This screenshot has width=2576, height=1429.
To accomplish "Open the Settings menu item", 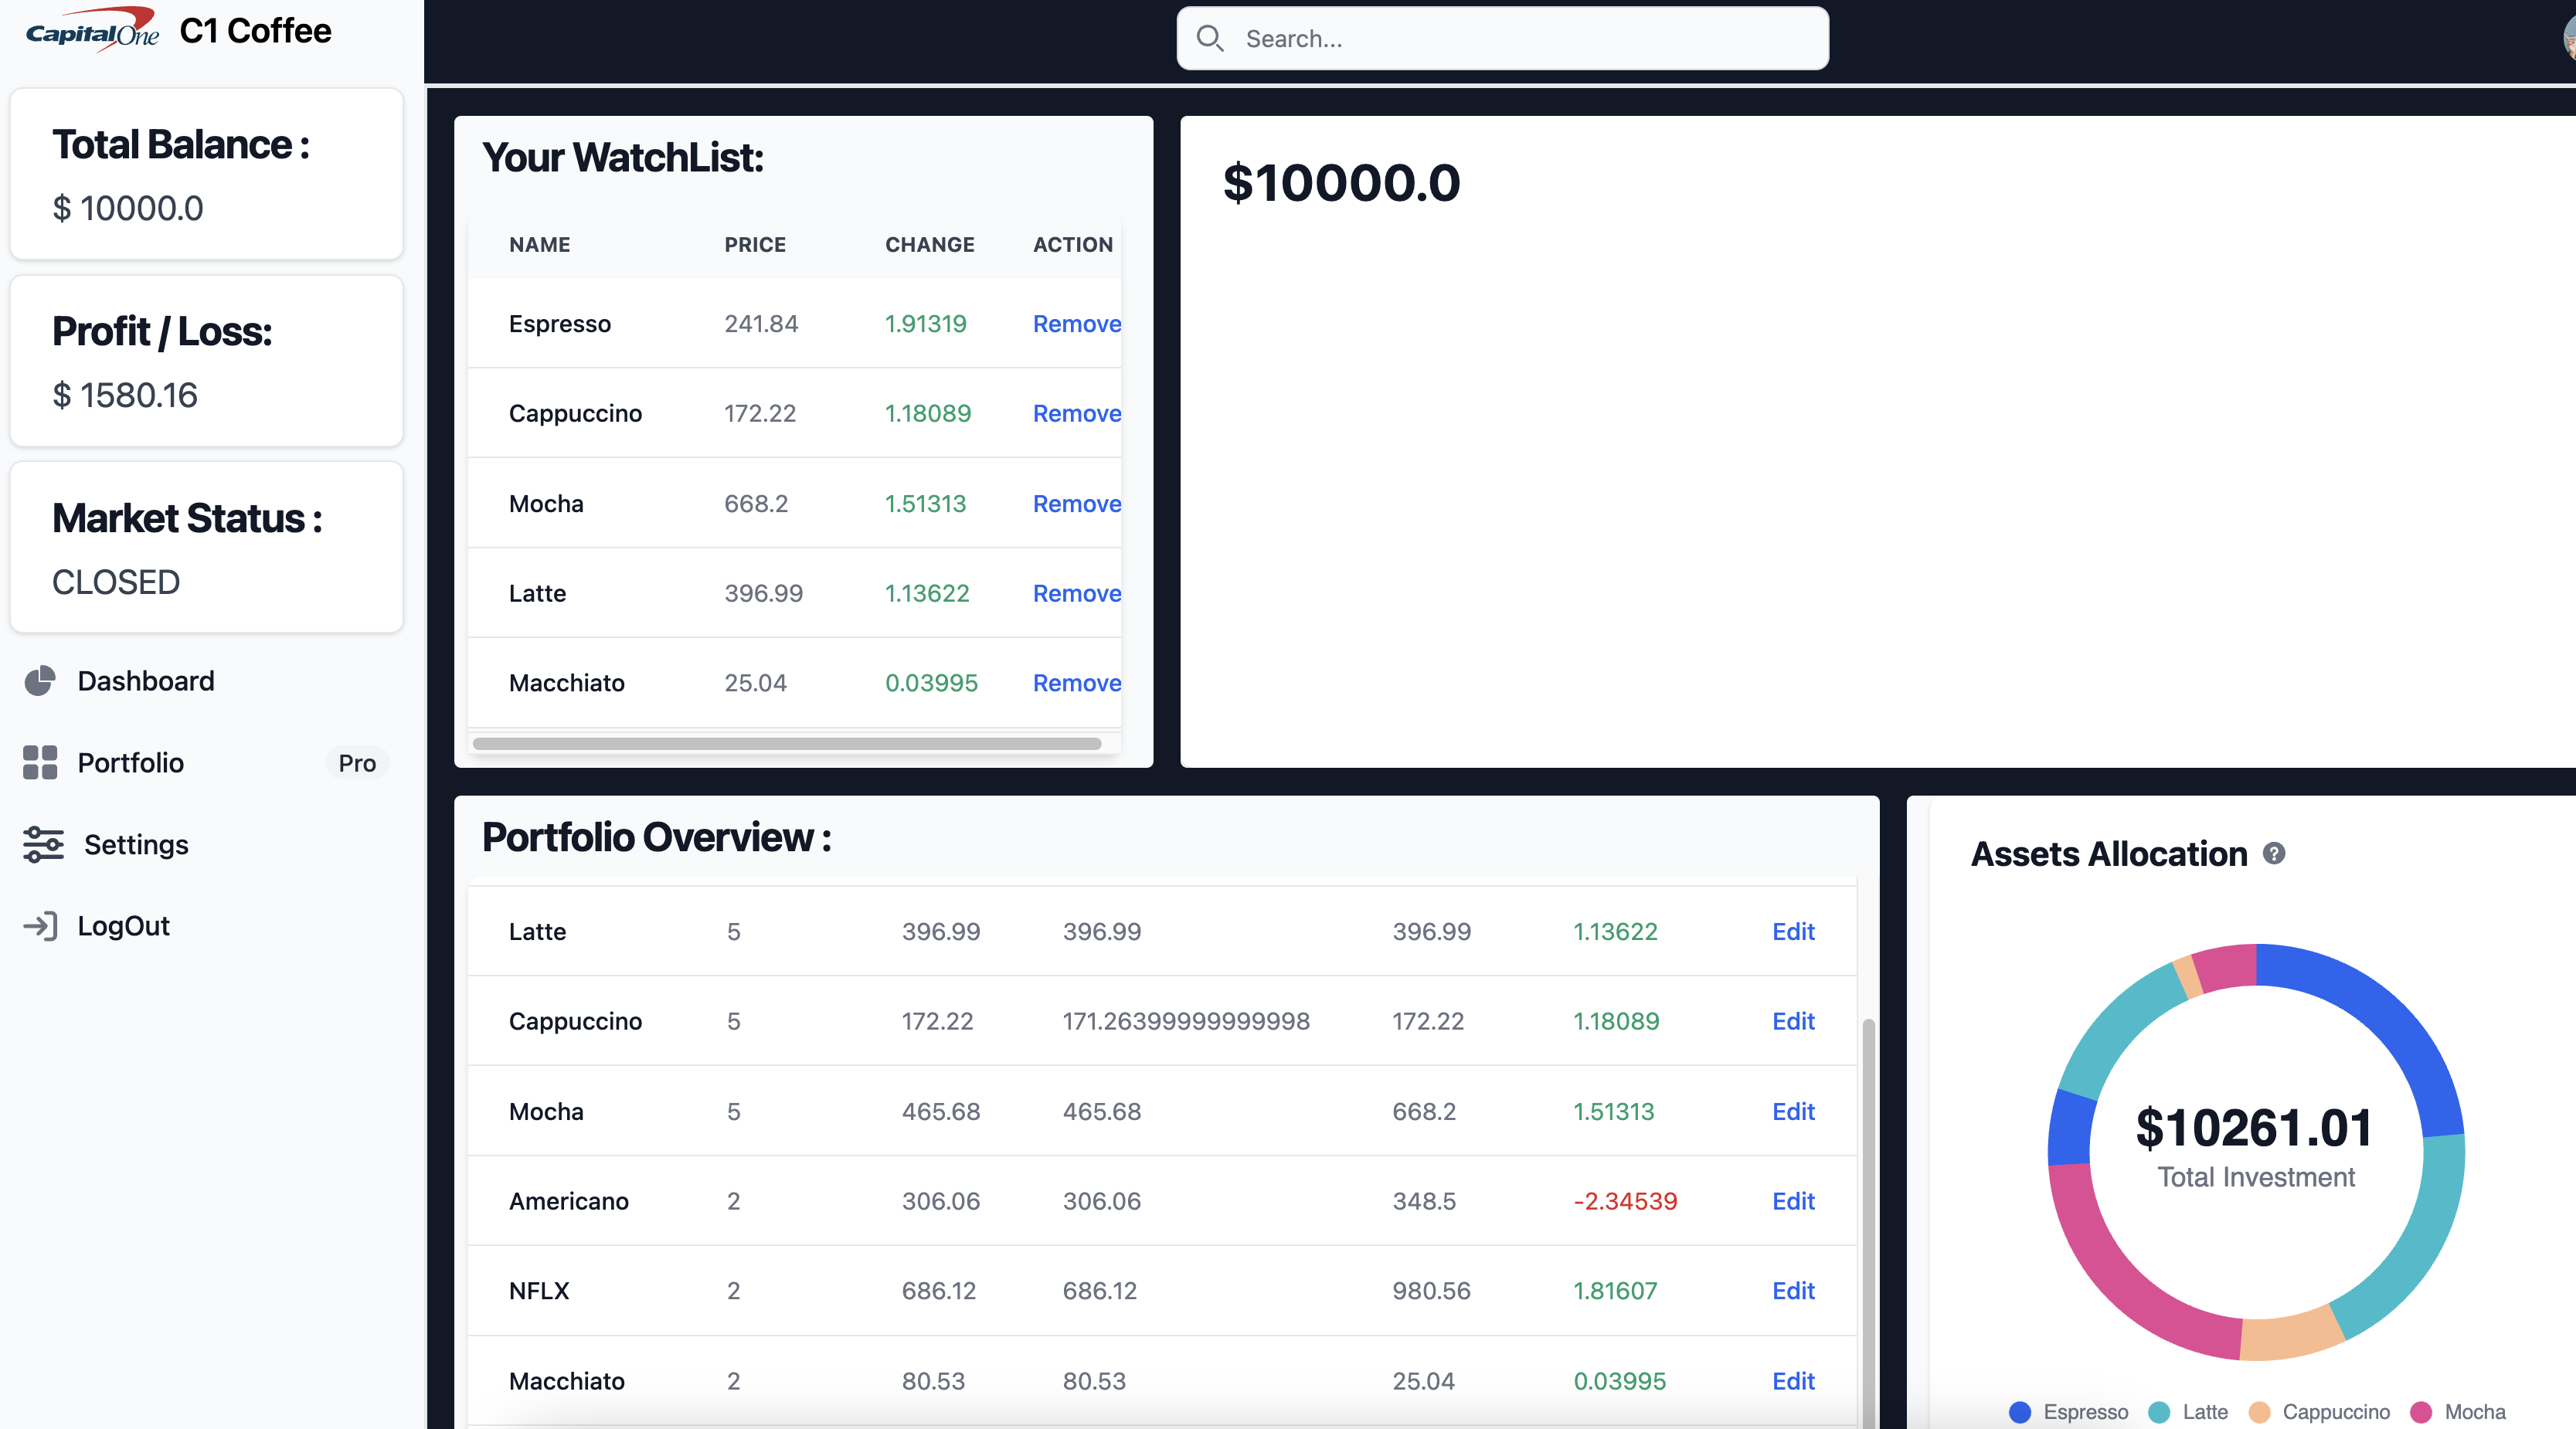I will [136, 844].
